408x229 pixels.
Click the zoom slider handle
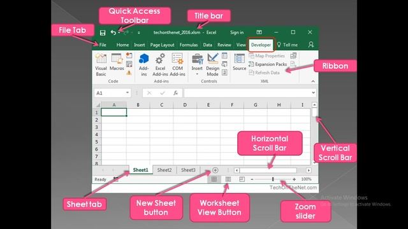pyautogui.click(x=273, y=179)
